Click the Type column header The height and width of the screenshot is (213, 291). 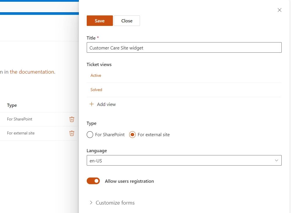[12, 105]
